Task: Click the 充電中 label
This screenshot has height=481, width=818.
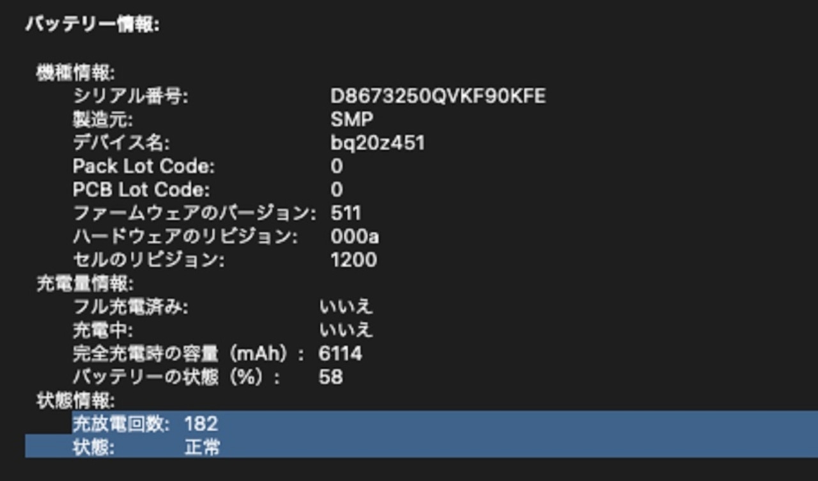Action: [103, 330]
